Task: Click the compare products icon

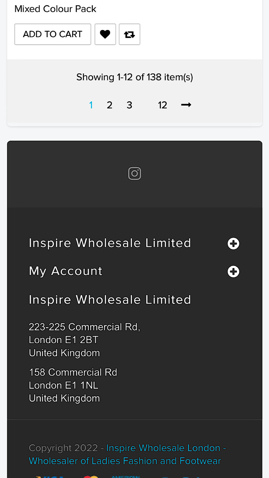Action: click(130, 34)
